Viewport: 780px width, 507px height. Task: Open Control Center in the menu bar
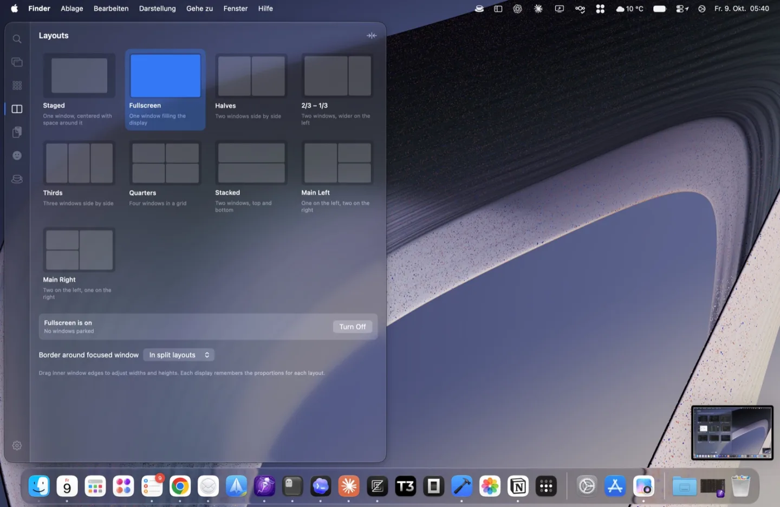(x=682, y=9)
